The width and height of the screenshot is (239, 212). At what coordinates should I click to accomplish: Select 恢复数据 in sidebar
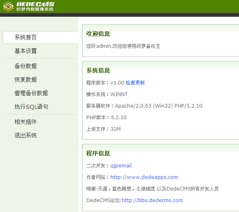click(x=25, y=79)
